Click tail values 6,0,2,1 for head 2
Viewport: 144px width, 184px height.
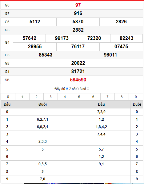[x=42, y=127]
